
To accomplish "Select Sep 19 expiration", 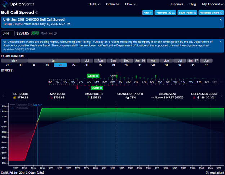I will [x=114, y=65].
